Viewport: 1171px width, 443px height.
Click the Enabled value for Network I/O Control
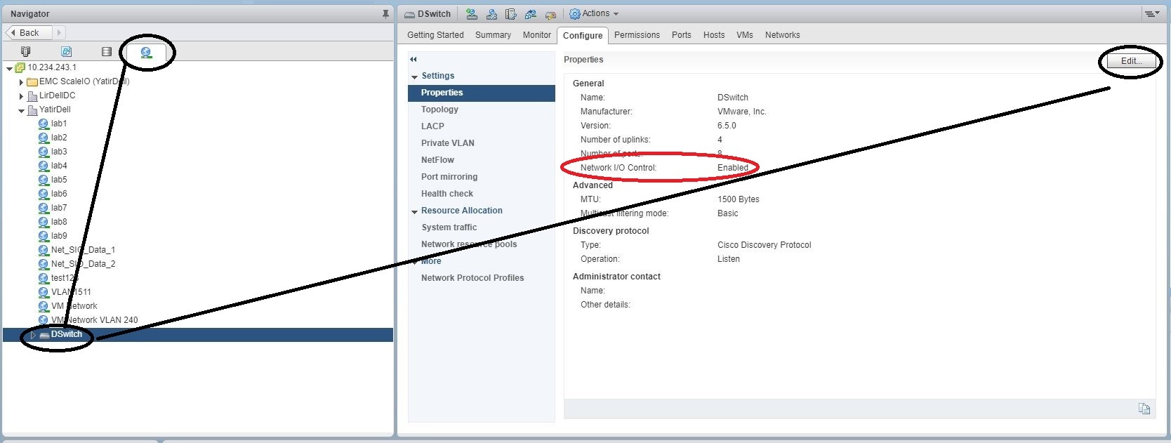click(x=732, y=168)
